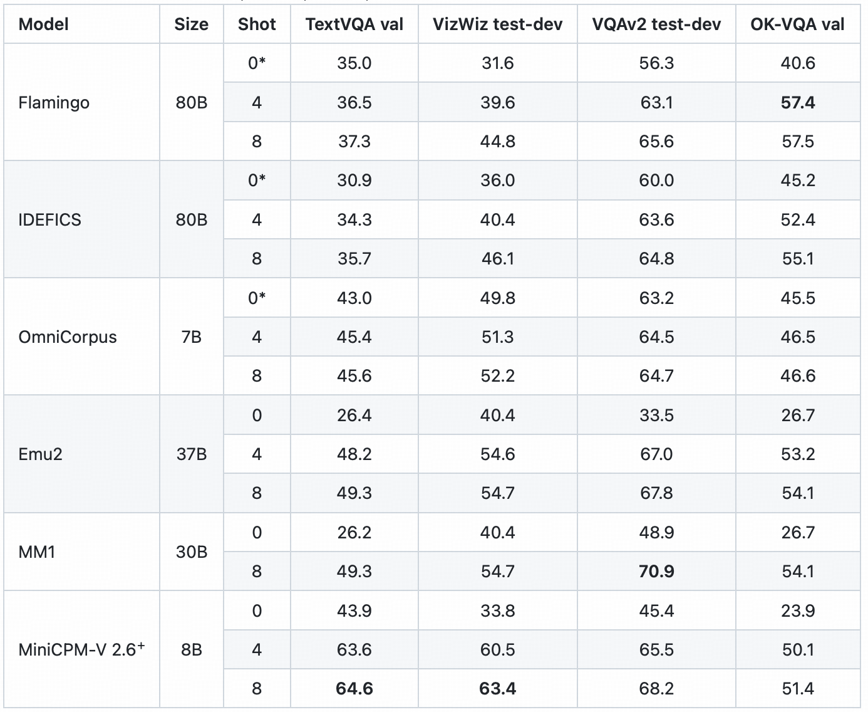This screenshot has height=712, width=868.
Task: Click the 30B size value
Action: 191,552
